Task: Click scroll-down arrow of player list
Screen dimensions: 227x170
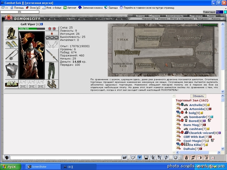Action: (222, 148)
